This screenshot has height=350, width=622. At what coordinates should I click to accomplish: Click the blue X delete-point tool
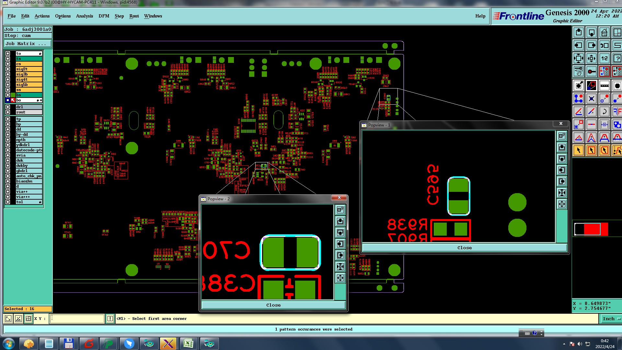(x=591, y=99)
